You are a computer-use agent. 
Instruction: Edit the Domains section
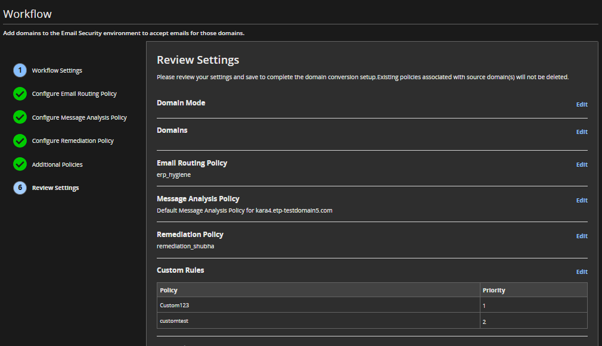pos(582,132)
